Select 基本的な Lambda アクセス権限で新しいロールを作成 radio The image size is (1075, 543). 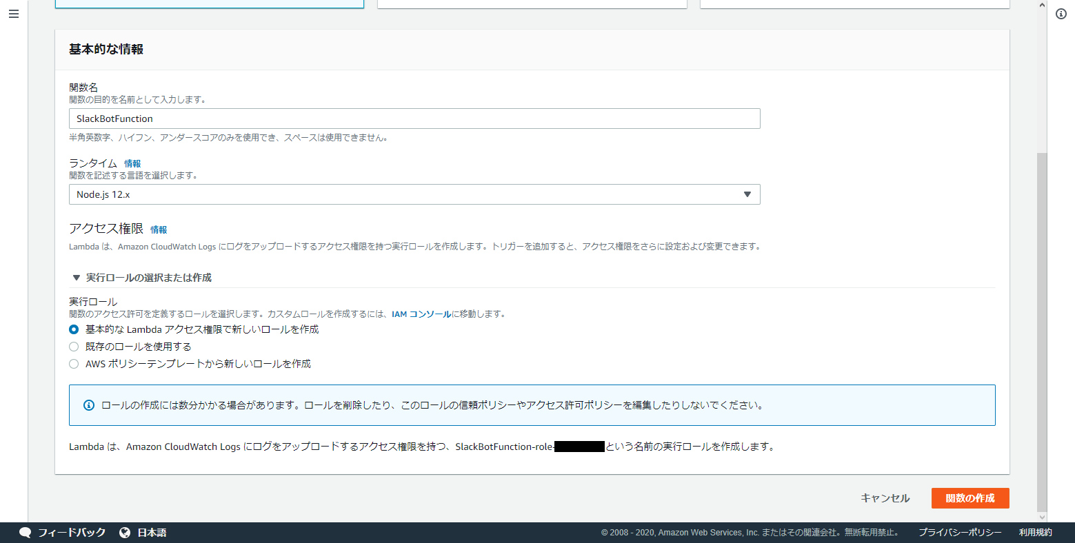click(x=74, y=329)
